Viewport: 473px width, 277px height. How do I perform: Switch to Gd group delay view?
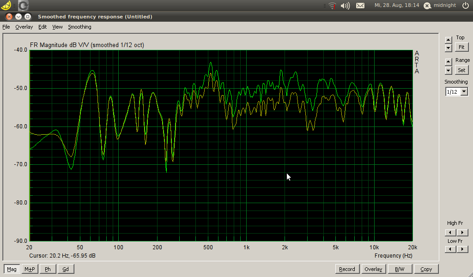tap(66, 269)
